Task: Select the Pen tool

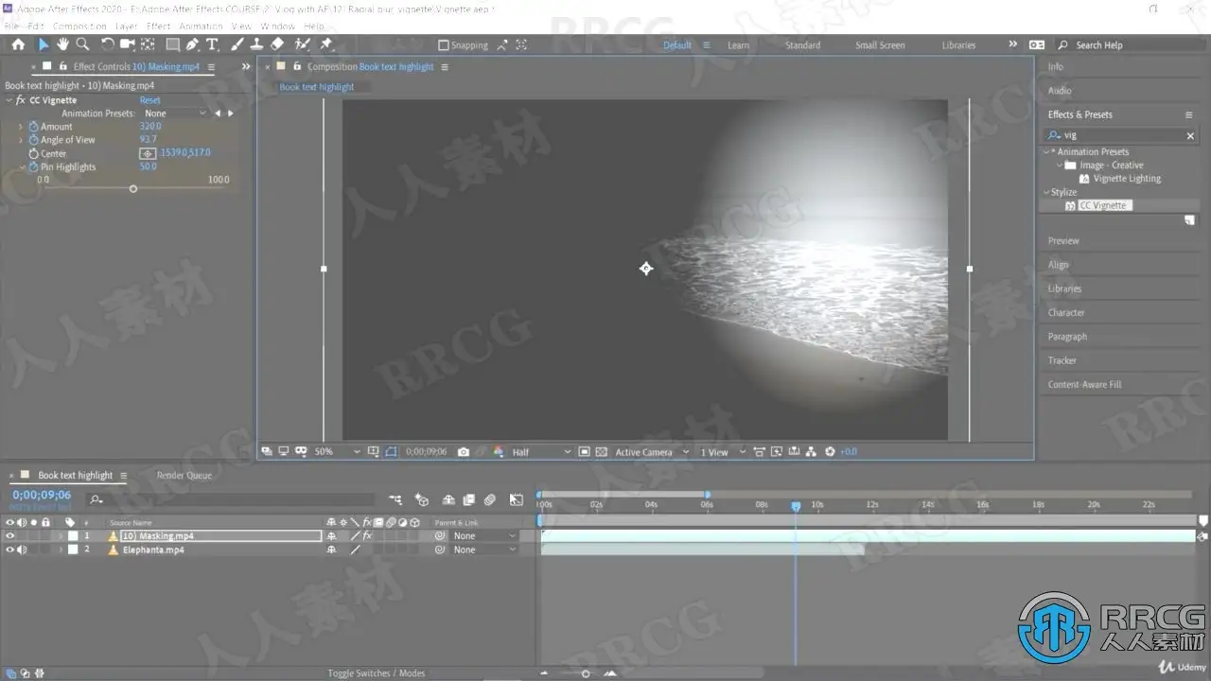Action: click(192, 44)
